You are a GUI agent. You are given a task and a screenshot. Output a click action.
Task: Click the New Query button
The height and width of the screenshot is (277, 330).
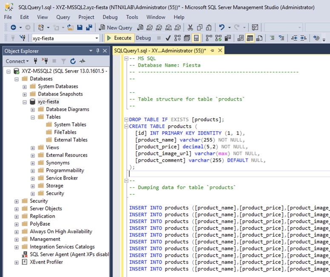click(115, 28)
